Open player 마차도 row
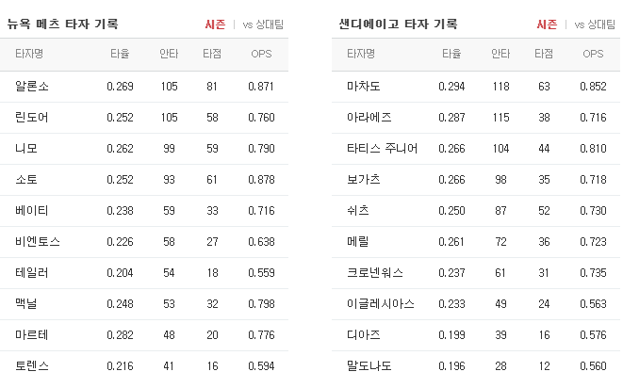Screen dimensions: 623x388 [476, 87]
